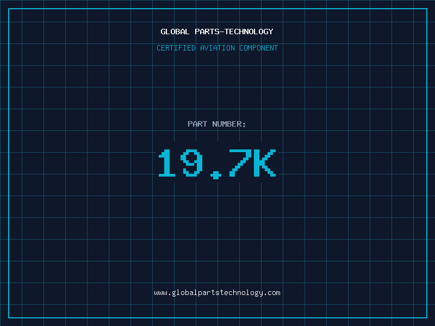Viewport: 435px width, 326px height.
Task: Open the www.globalpartstechnology.com website link
Action: point(217,293)
